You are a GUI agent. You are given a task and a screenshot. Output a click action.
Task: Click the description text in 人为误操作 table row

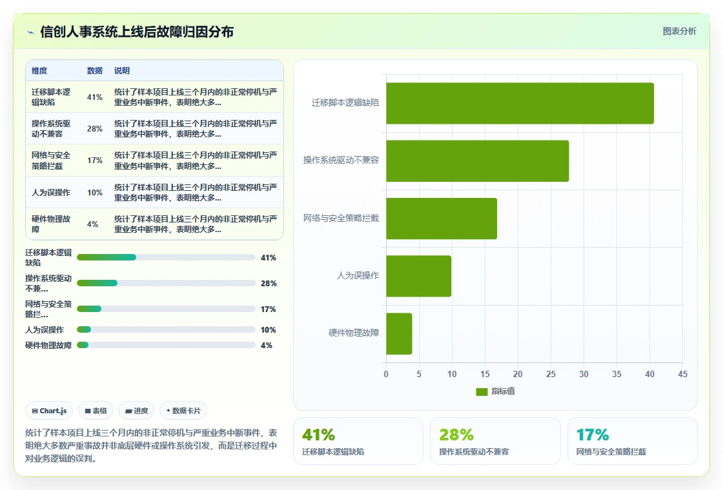pyautogui.click(x=196, y=193)
